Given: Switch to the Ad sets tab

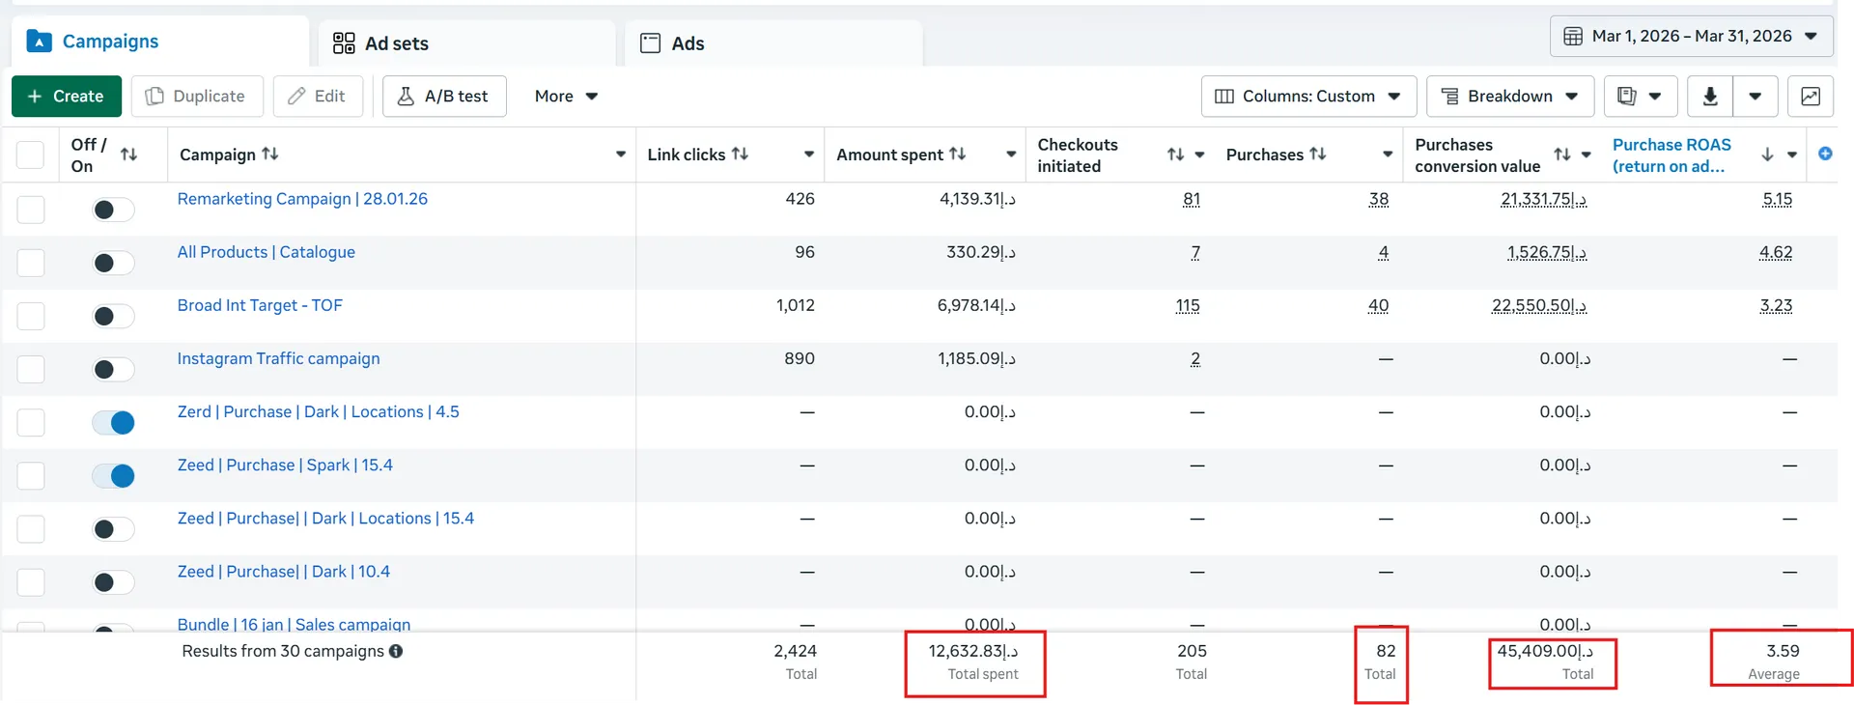Looking at the screenshot, I should (x=467, y=43).
